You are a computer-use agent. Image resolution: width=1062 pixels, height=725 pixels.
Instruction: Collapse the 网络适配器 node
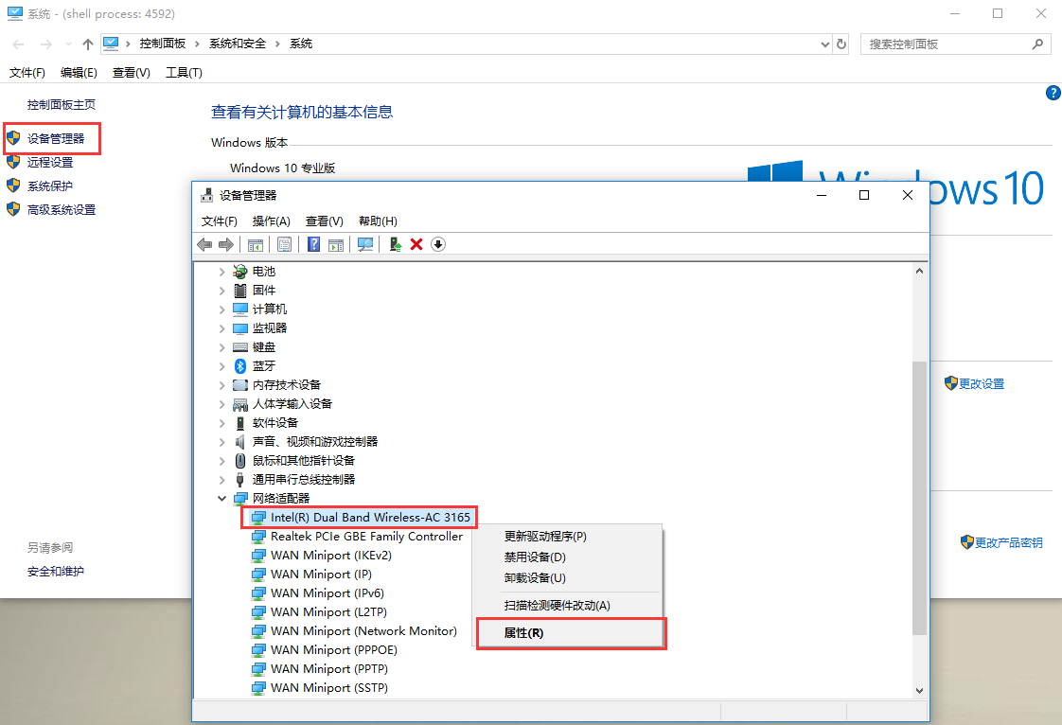(222, 499)
